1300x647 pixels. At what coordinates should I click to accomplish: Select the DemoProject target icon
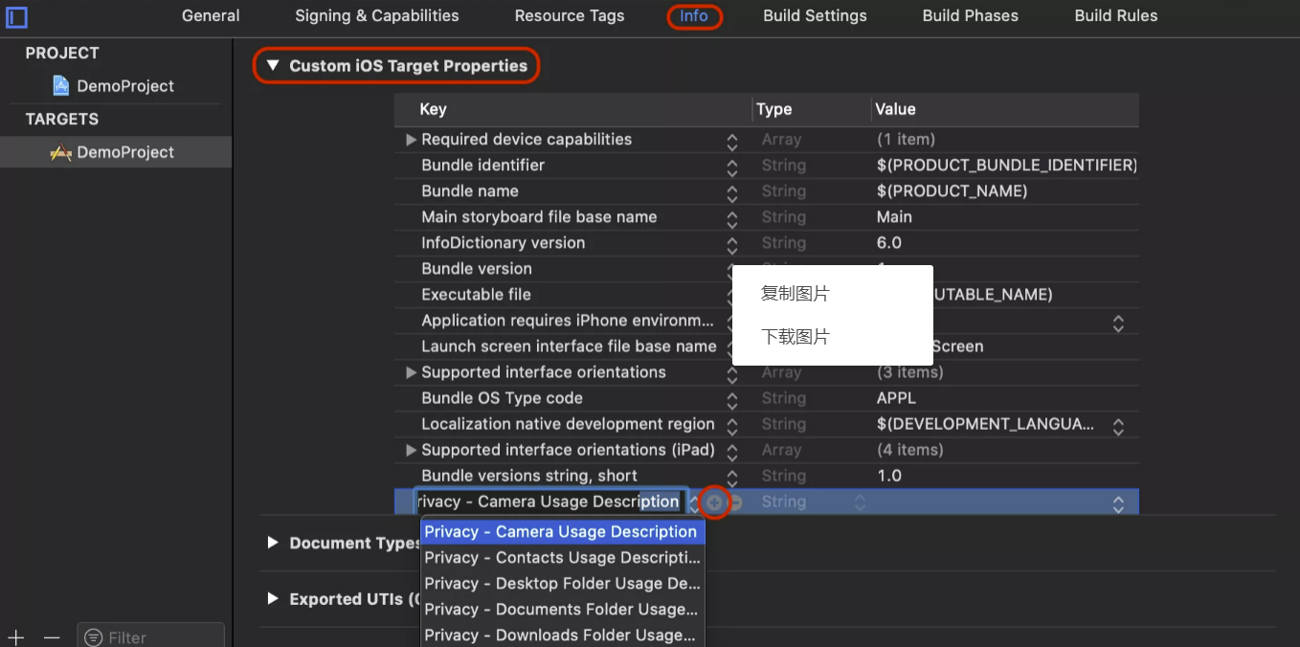[61, 153]
